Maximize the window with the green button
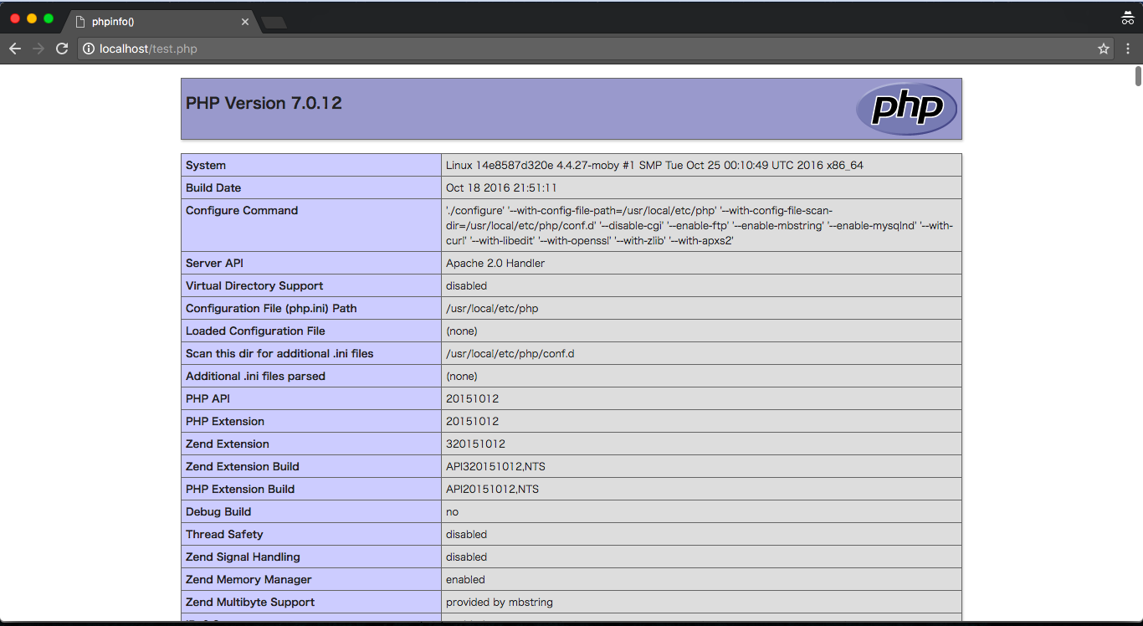This screenshot has height=626, width=1143. click(49, 18)
